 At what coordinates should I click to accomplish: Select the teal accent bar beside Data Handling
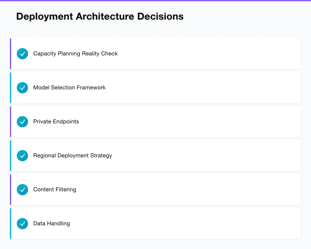click(x=10, y=223)
